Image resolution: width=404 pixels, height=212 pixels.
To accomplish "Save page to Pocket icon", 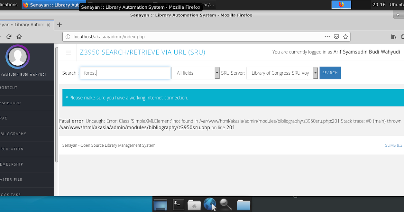I will 336,37.
